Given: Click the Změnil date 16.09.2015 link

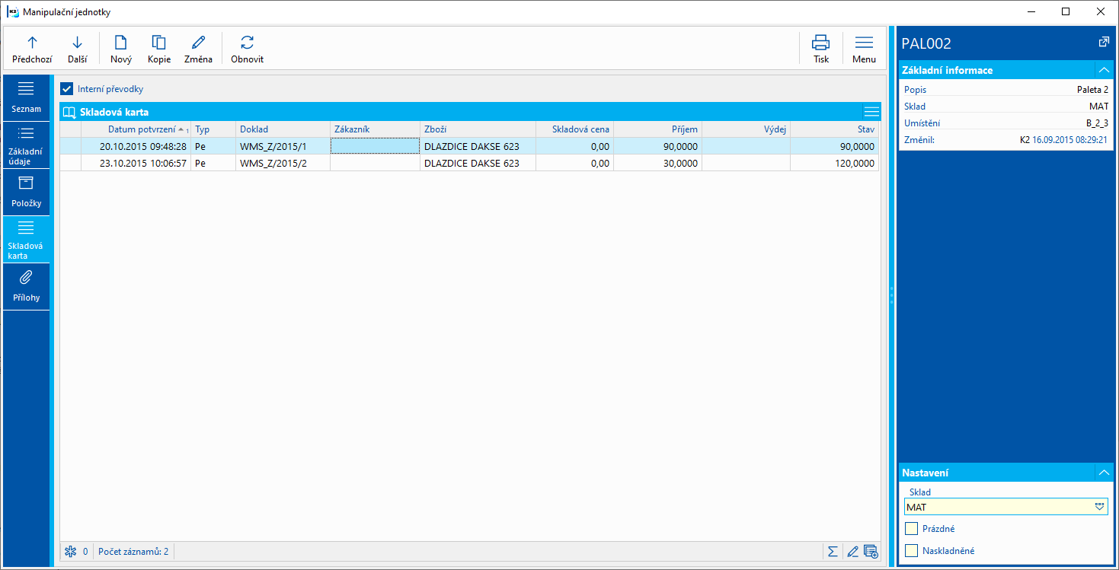Looking at the screenshot, I should (x=1070, y=140).
